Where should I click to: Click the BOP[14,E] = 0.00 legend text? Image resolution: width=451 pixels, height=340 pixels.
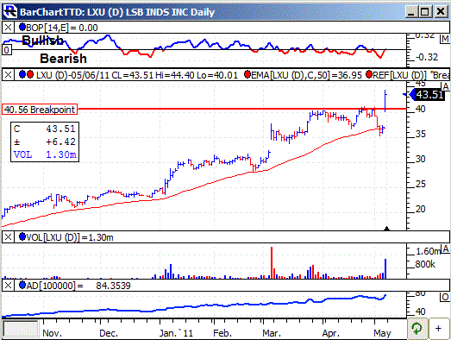[x=62, y=28]
